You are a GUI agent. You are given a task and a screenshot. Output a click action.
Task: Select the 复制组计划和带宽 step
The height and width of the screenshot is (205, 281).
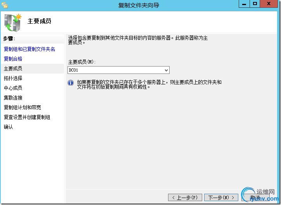(22, 107)
